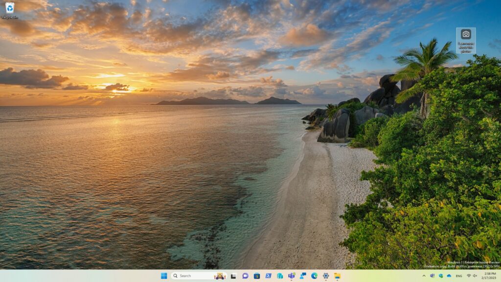Select the Recycle Bin desktop icon
501x282 pixels.
pos(10,10)
